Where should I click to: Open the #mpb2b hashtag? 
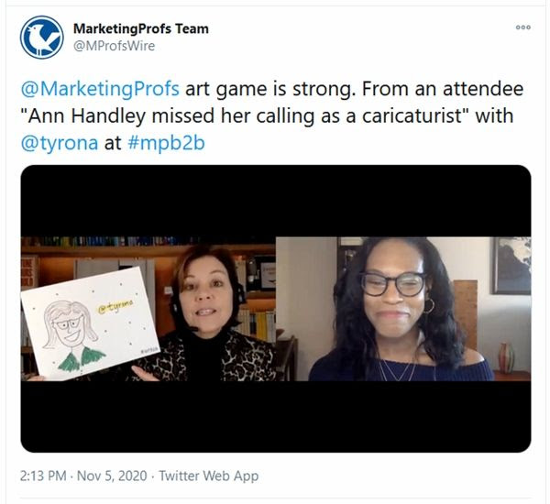166,143
